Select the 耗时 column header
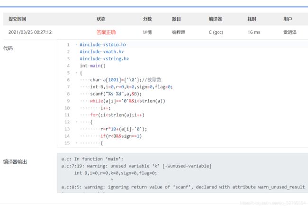The height and width of the screenshot is (208, 308). (252, 19)
